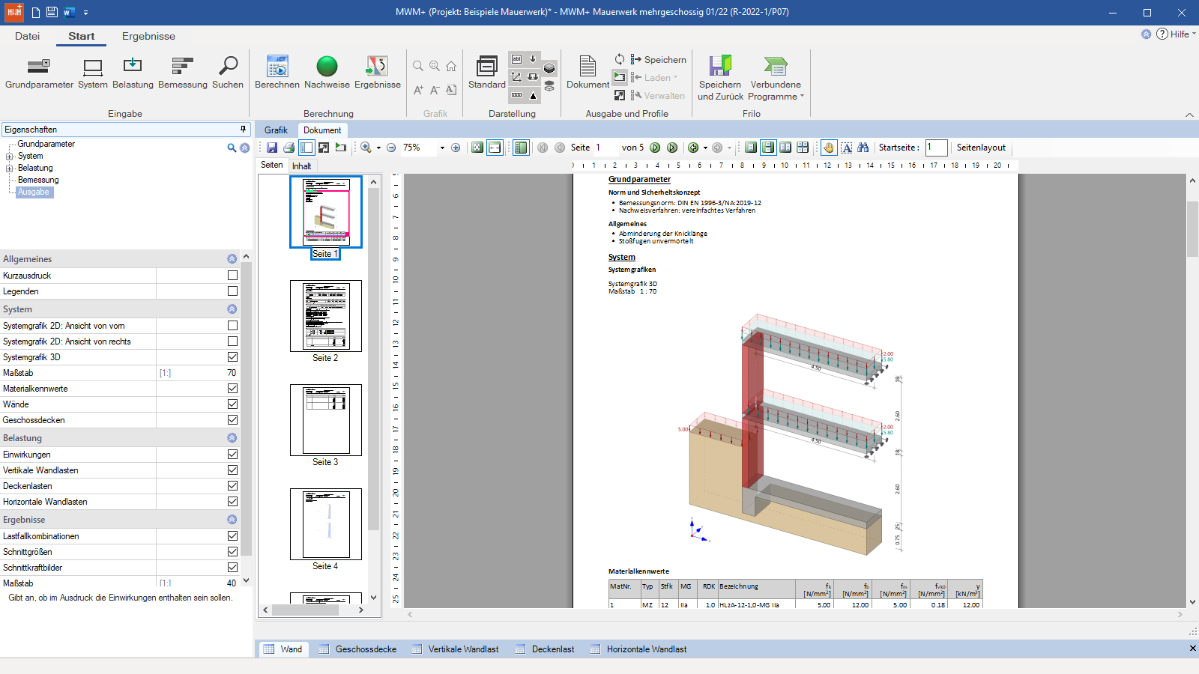Viewport: 1199px width, 674px height.
Task: Uncheck Geschossdecken checkbox
Action: (x=232, y=420)
